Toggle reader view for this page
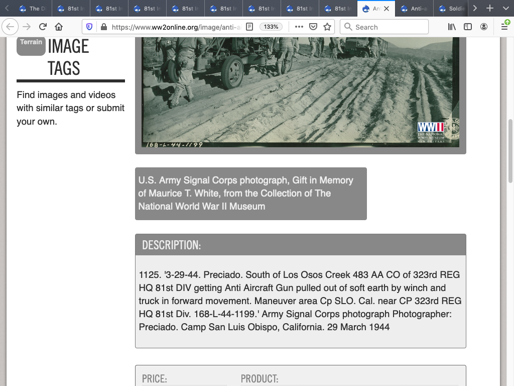Viewport: 514px width, 386px height. tap(249, 27)
